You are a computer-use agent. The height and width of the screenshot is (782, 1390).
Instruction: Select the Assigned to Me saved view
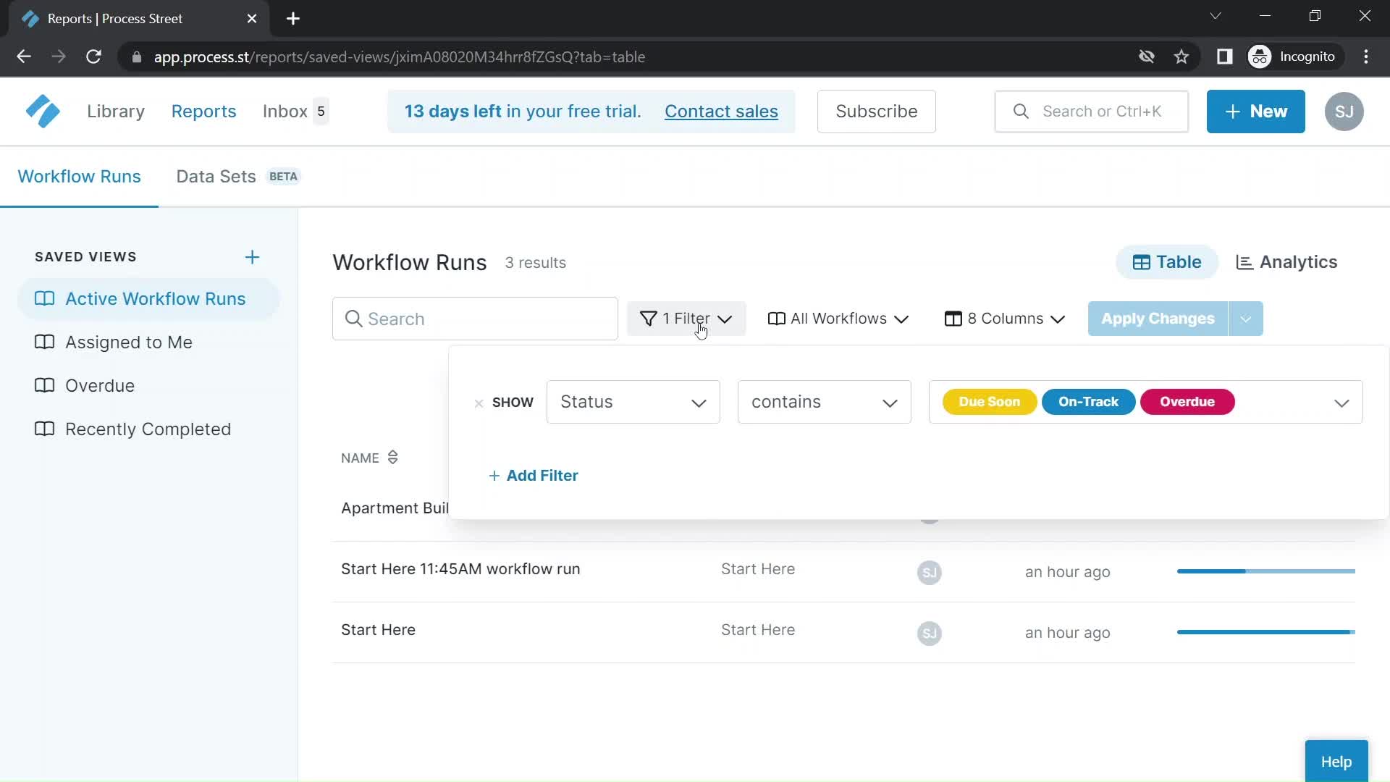(148, 342)
